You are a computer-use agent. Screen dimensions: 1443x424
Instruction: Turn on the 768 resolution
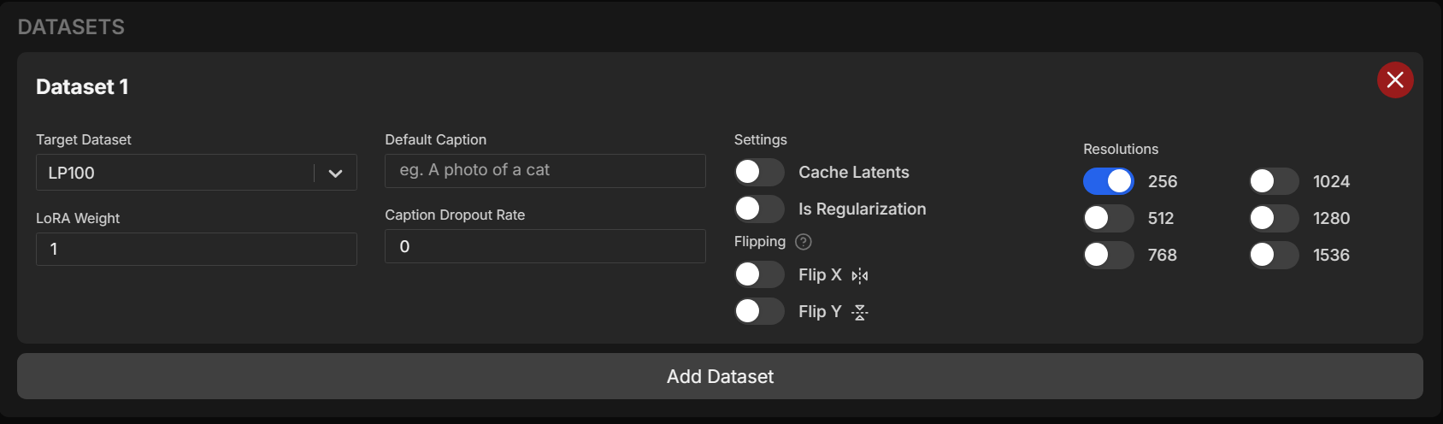point(1108,255)
